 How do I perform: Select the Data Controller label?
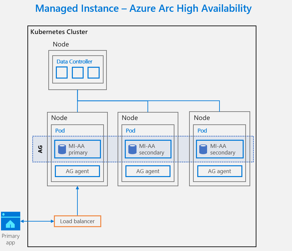tap(74, 62)
